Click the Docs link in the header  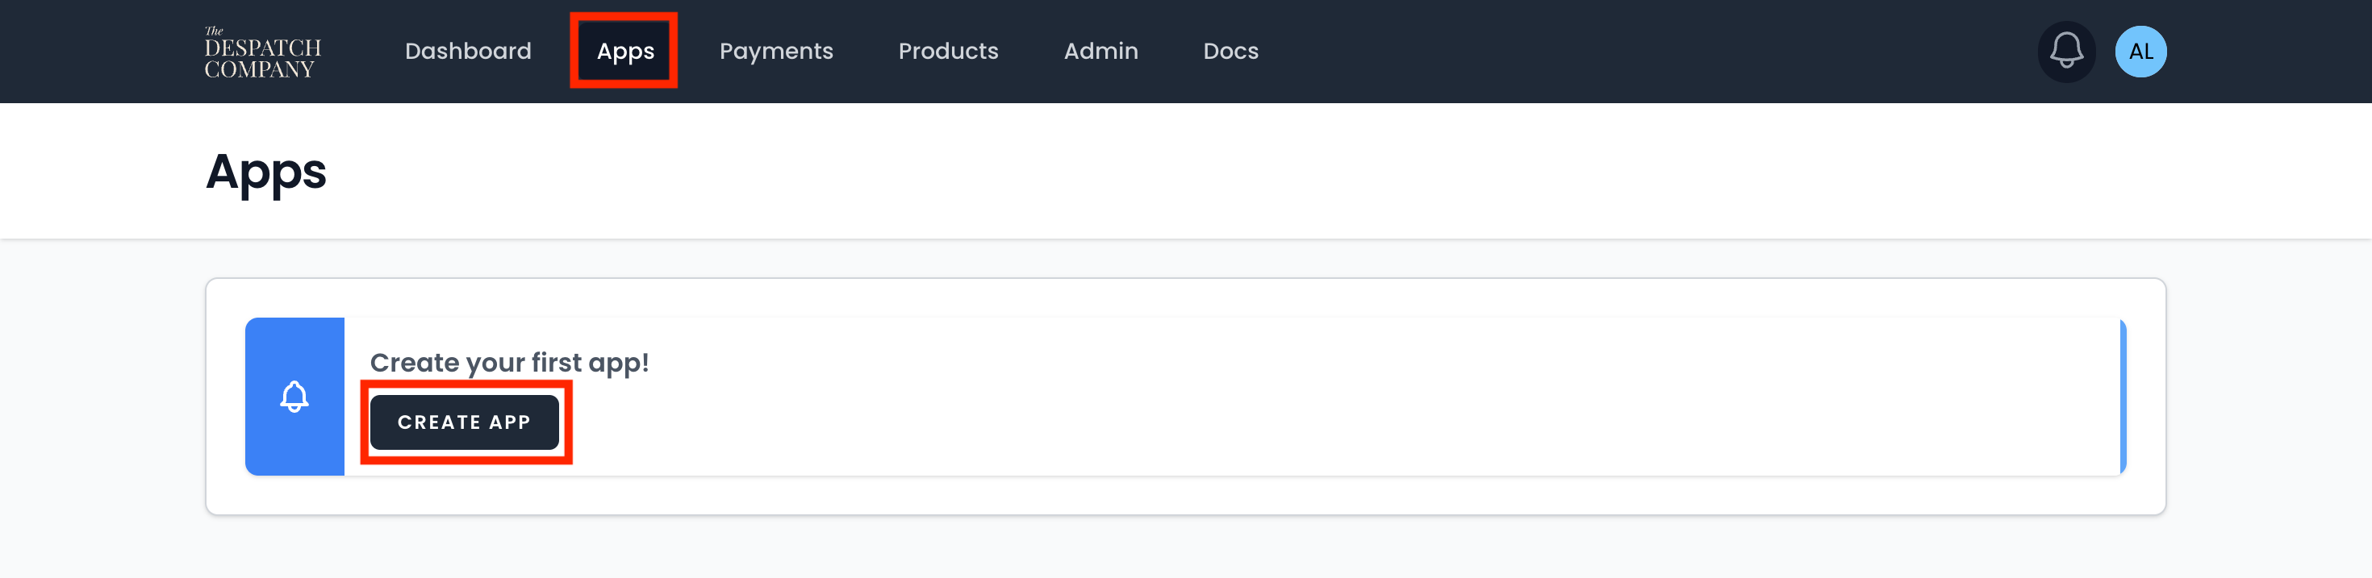point(1230,52)
